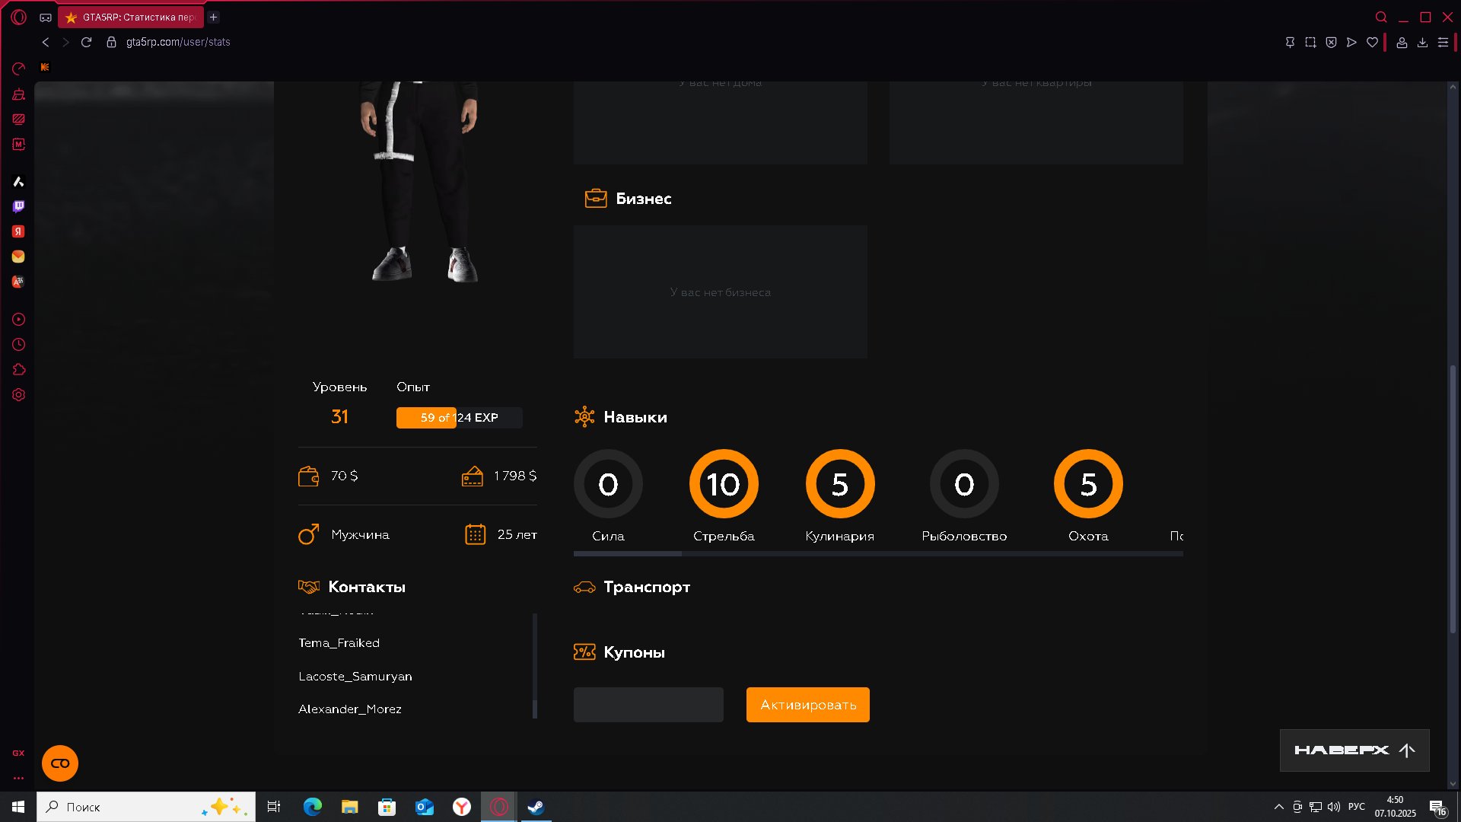This screenshot has height=822, width=1461.
Task: Open Twitch in the Opera sidebar
Action: pyautogui.click(x=18, y=206)
